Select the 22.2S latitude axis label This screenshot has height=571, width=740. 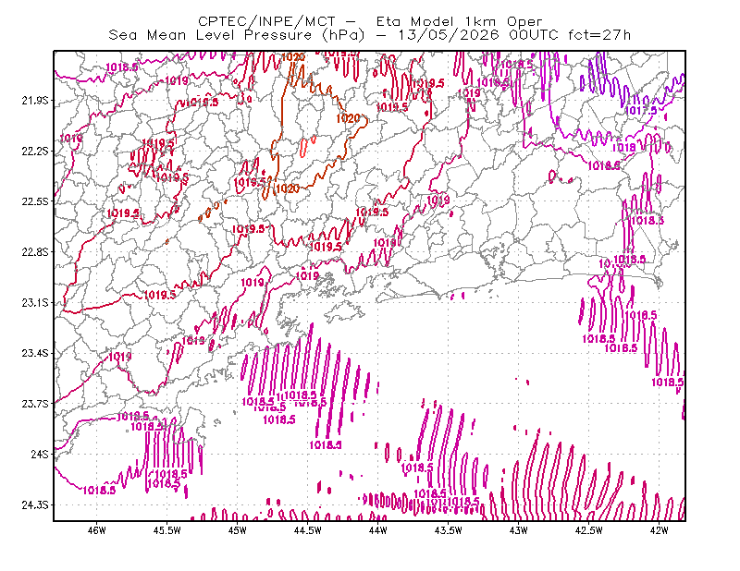35,151
